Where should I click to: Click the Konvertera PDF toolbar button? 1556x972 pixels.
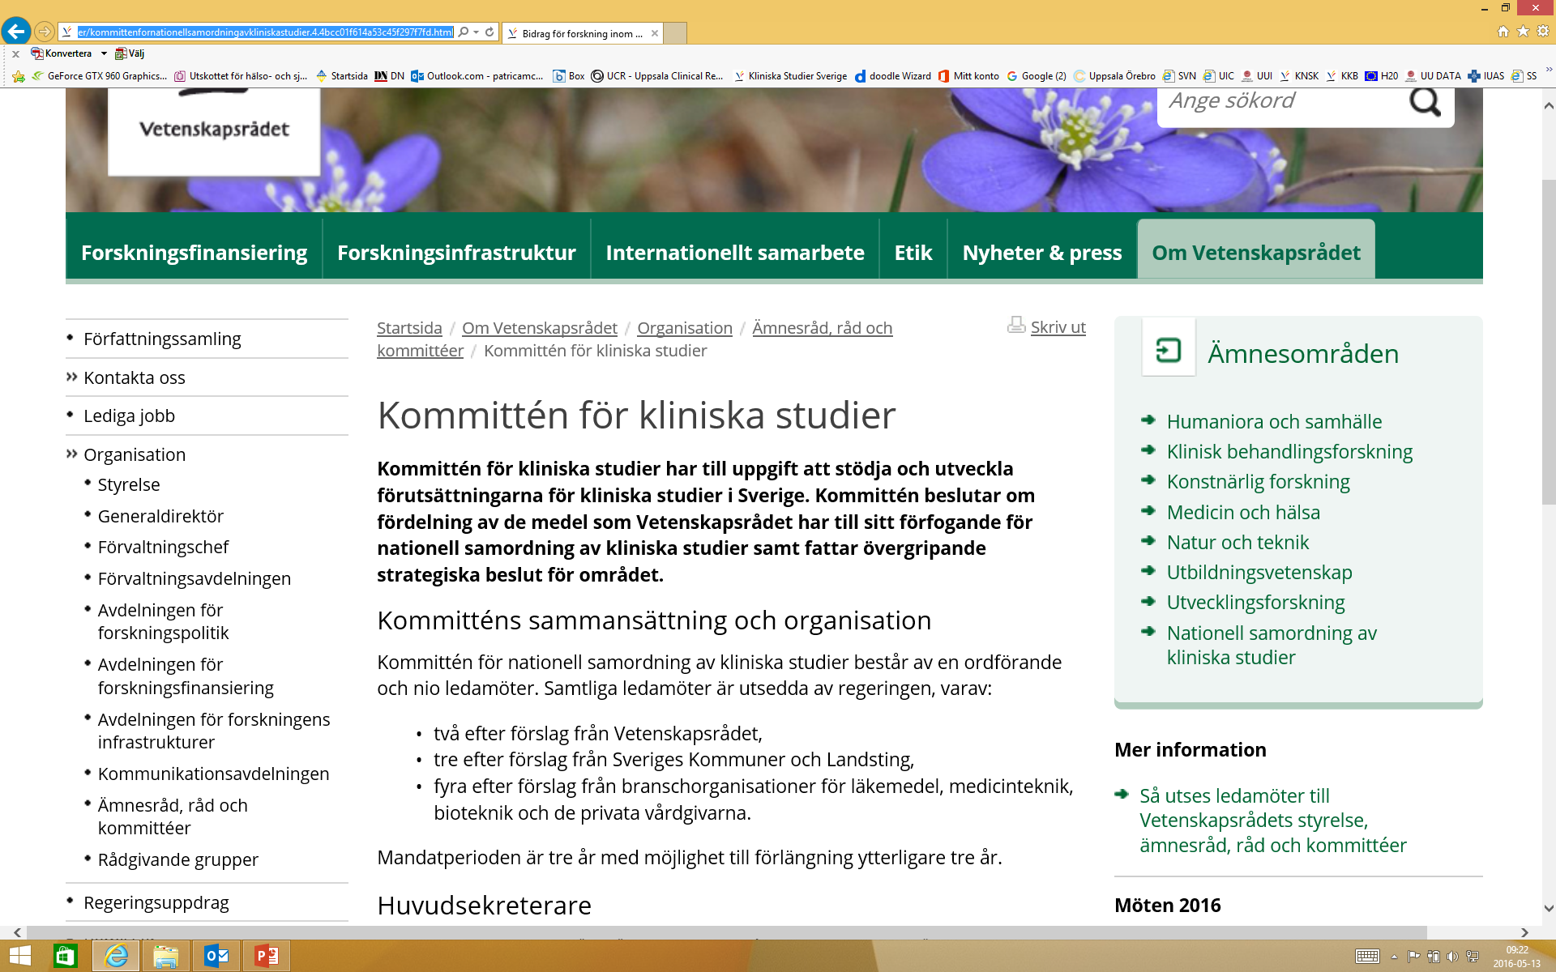click(x=62, y=53)
